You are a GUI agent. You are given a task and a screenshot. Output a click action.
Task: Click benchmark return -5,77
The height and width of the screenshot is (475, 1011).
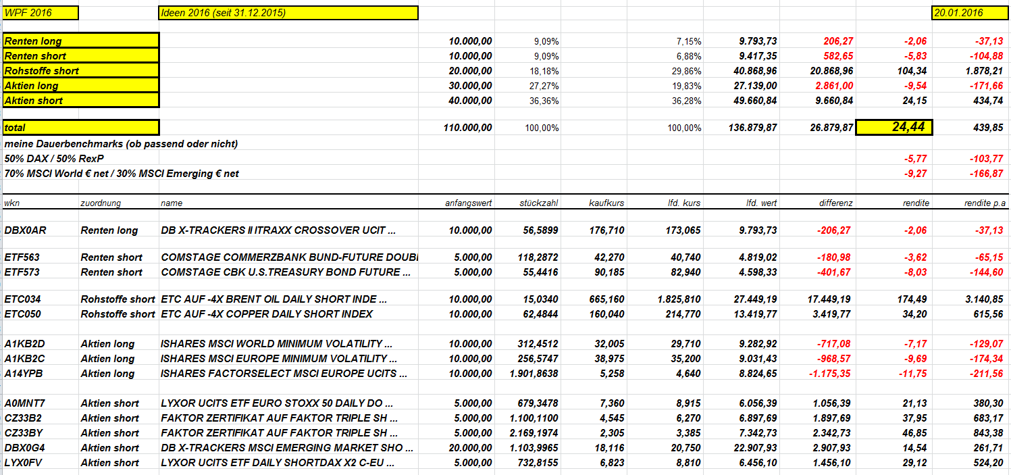tap(916, 158)
